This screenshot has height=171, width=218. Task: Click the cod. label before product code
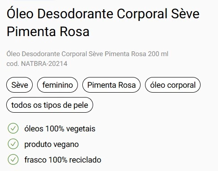coord(13,64)
